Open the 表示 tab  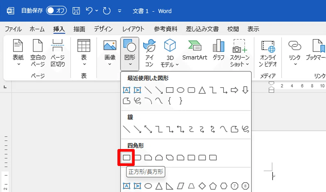(253, 29)
